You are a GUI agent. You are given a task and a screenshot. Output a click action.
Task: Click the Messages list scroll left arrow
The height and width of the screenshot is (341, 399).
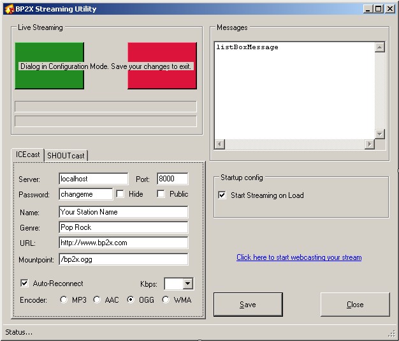(220, 144)
